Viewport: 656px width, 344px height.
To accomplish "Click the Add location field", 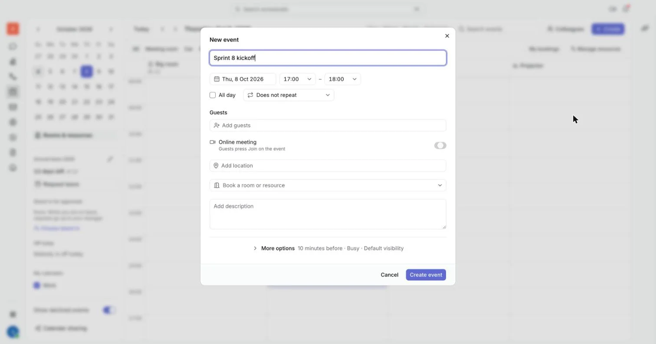I will coord(328,166).
